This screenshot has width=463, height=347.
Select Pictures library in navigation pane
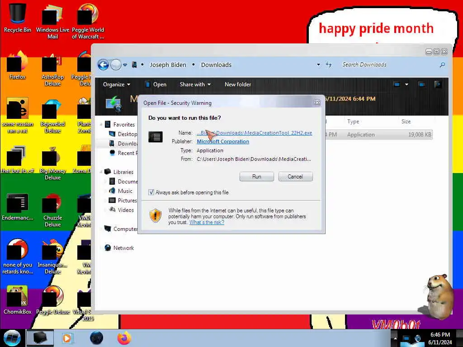[123, 200]
